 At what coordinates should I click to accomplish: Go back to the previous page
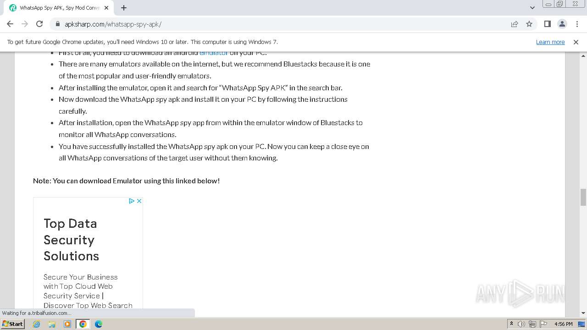pyautogui.click(x=10, y=24)
